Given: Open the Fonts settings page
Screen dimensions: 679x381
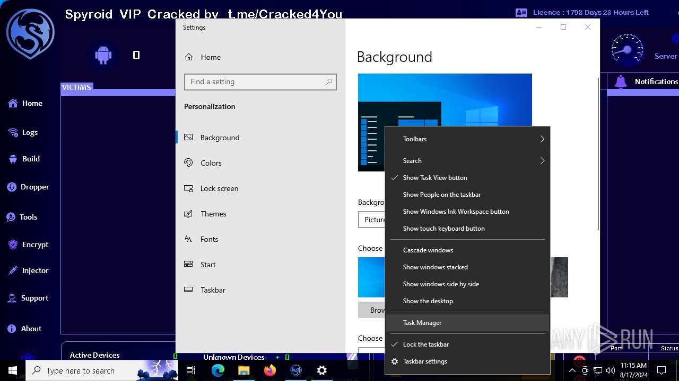Looking at the screenshot, I should coord(260,239).
